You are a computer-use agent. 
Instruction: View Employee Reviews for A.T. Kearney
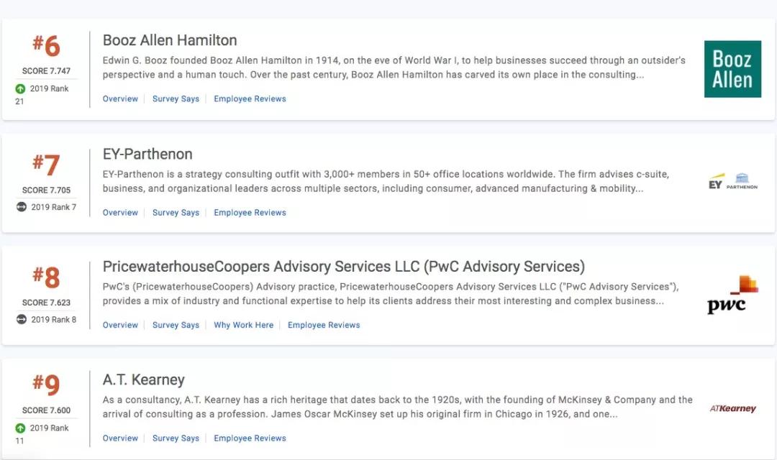pos(250,438)
